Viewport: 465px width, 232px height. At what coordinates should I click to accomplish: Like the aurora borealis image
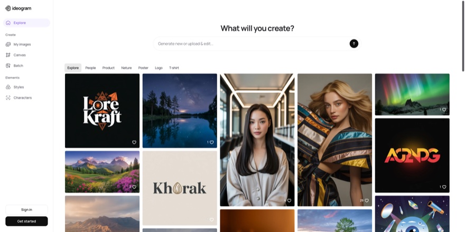(444, 110)
